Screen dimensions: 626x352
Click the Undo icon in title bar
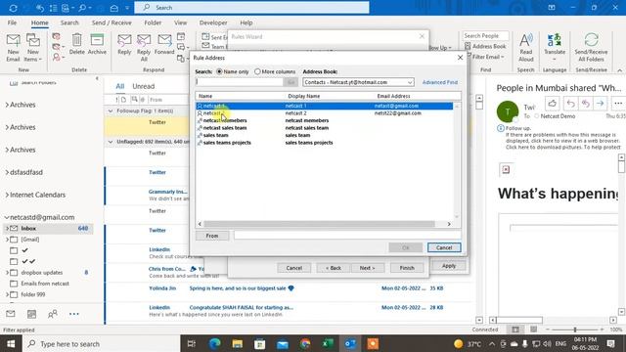pyautogui.click(x=39, y=8)
